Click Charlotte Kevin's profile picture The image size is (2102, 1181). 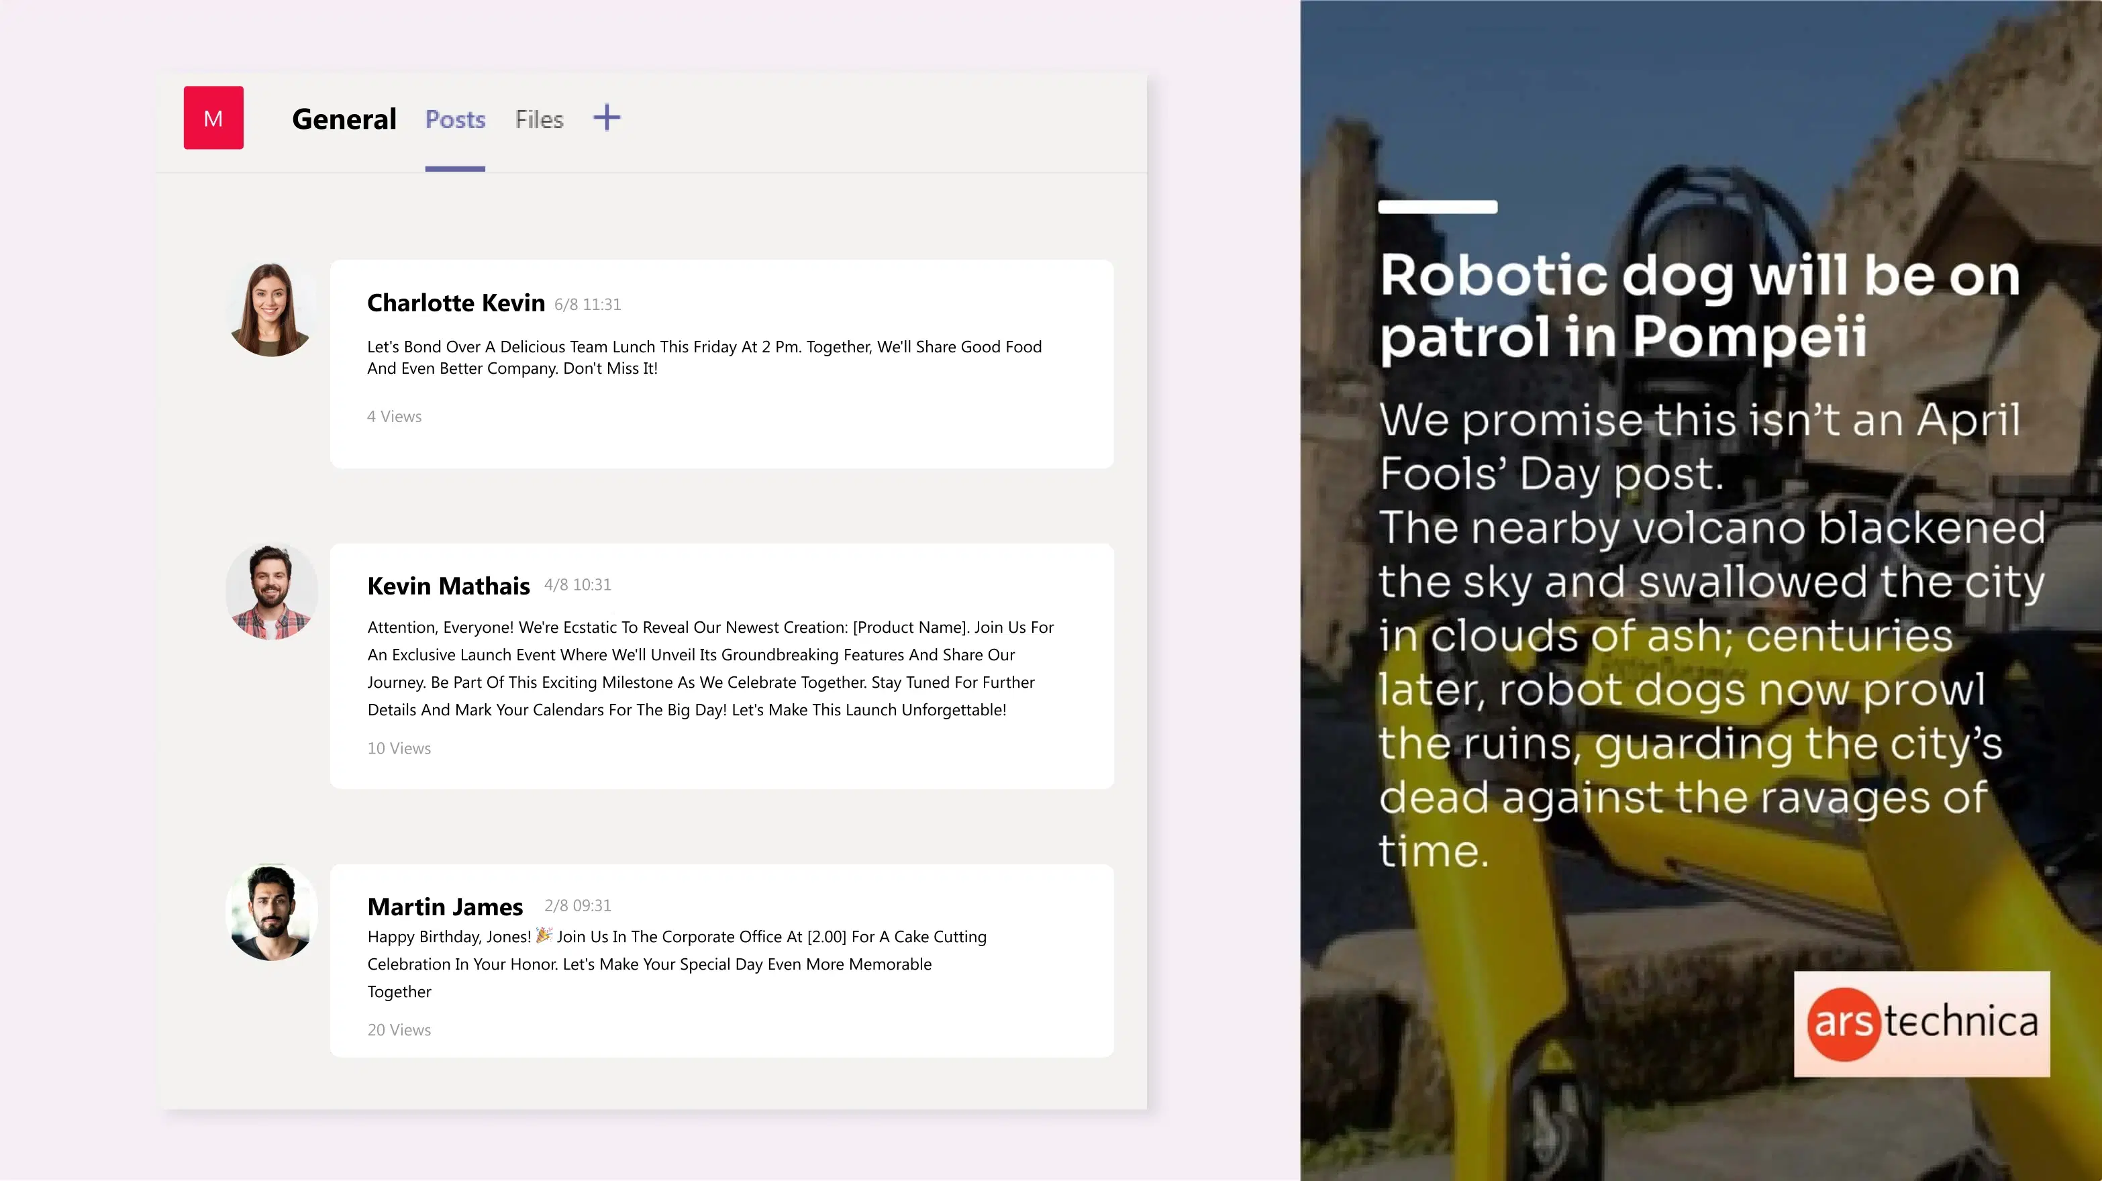coord(271,307)
